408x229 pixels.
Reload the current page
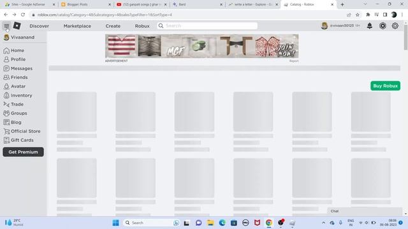click(x=23, y=15)
